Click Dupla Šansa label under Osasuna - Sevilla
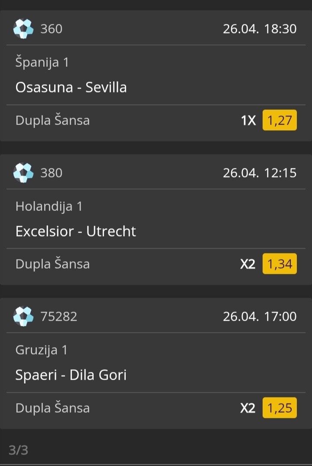This screenshot has width=312, height=466. click(52, 120)
